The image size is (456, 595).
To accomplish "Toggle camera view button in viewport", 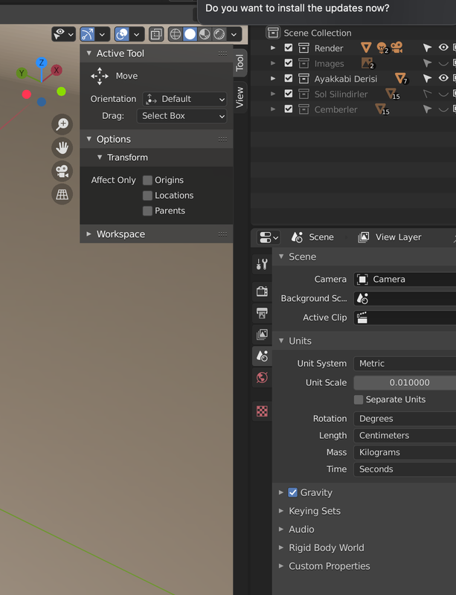I will [62, 171].
